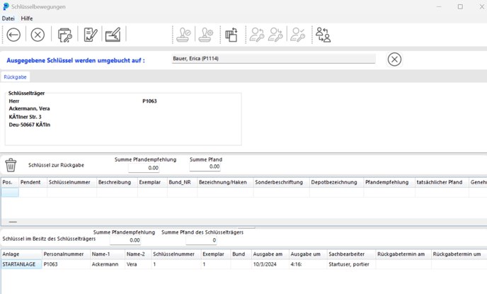
Task: Click the Ausgabe am column header
Action: [270, 254]
